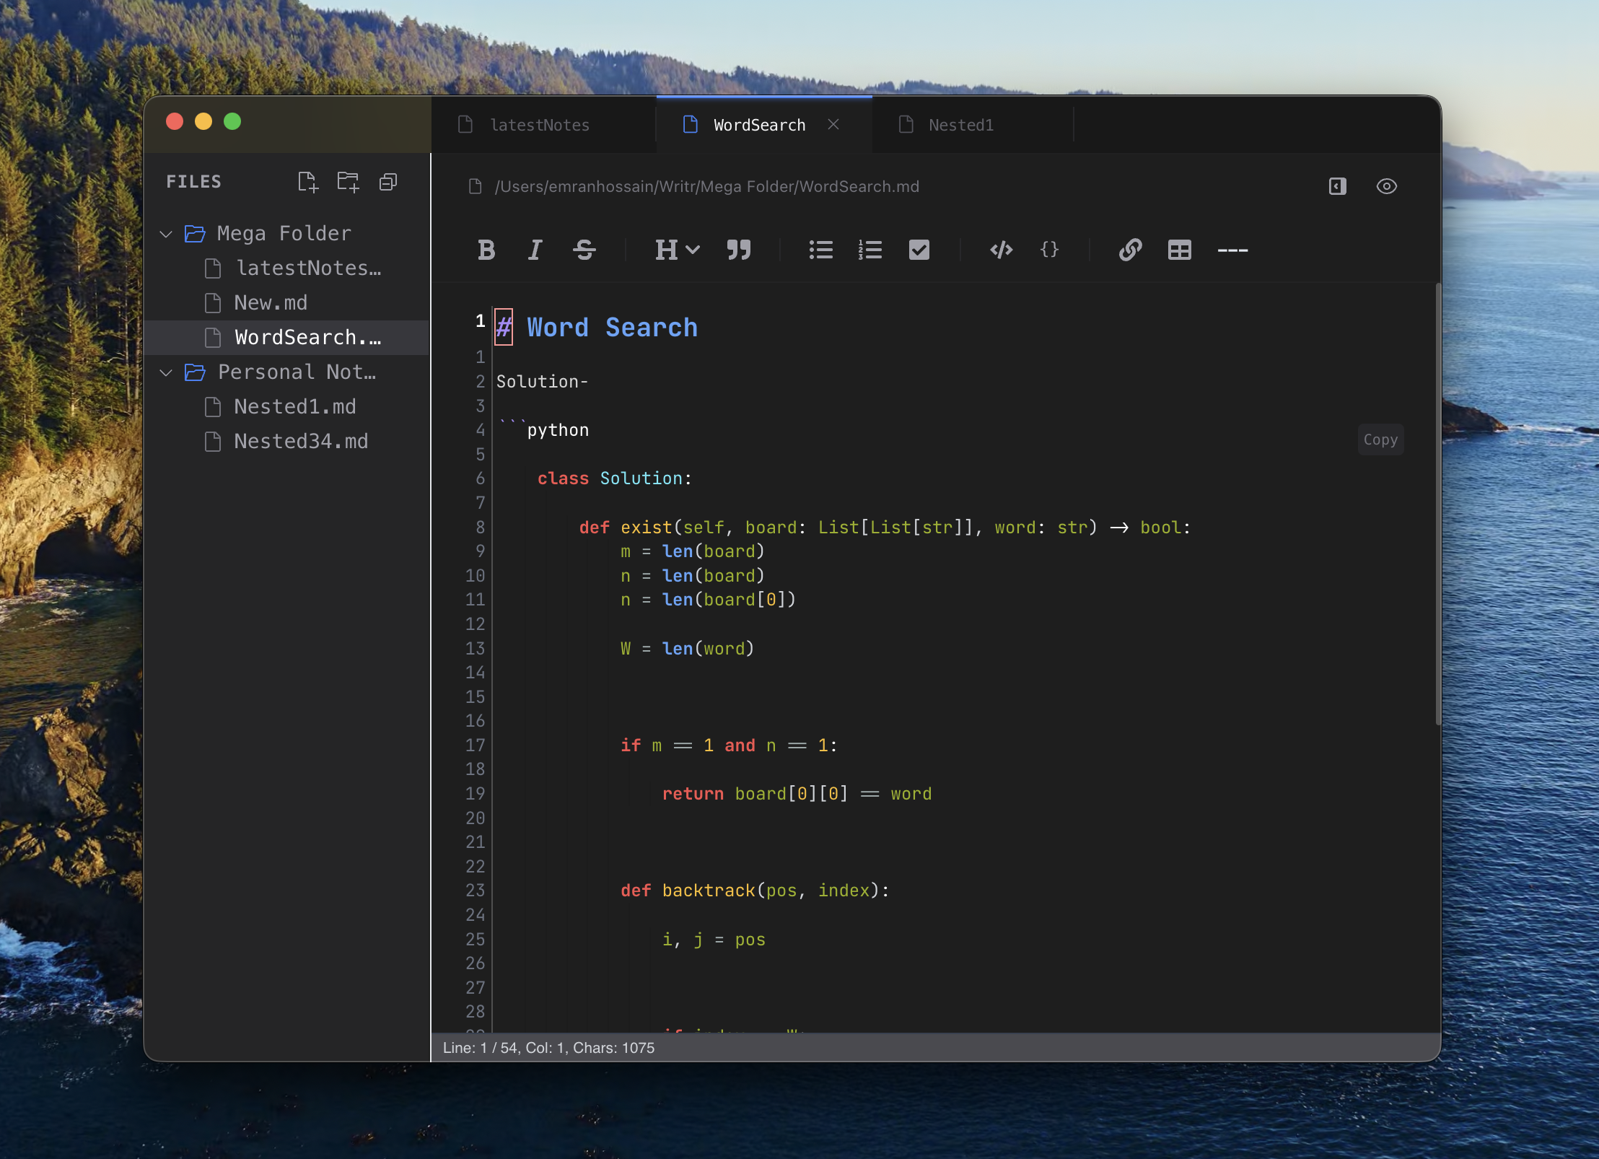Insert a task checklist item

(x=919, y=250)
